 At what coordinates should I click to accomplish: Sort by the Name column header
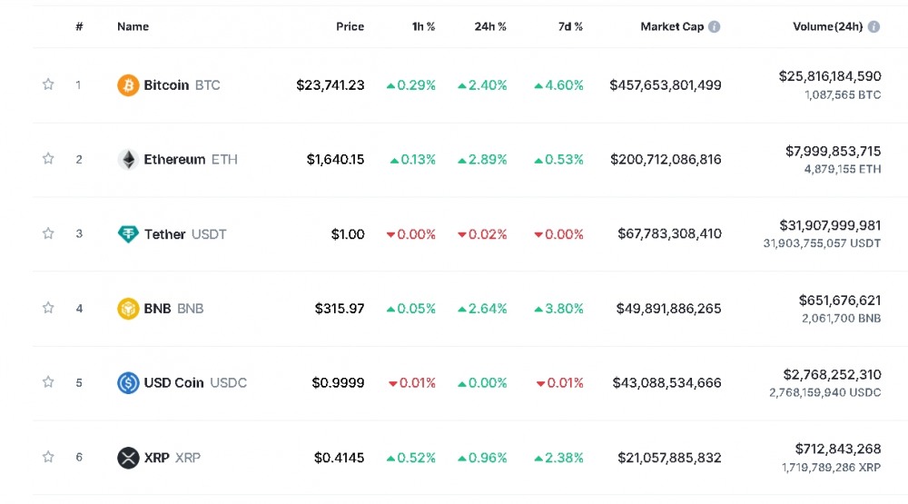click(x=133, y=26)
